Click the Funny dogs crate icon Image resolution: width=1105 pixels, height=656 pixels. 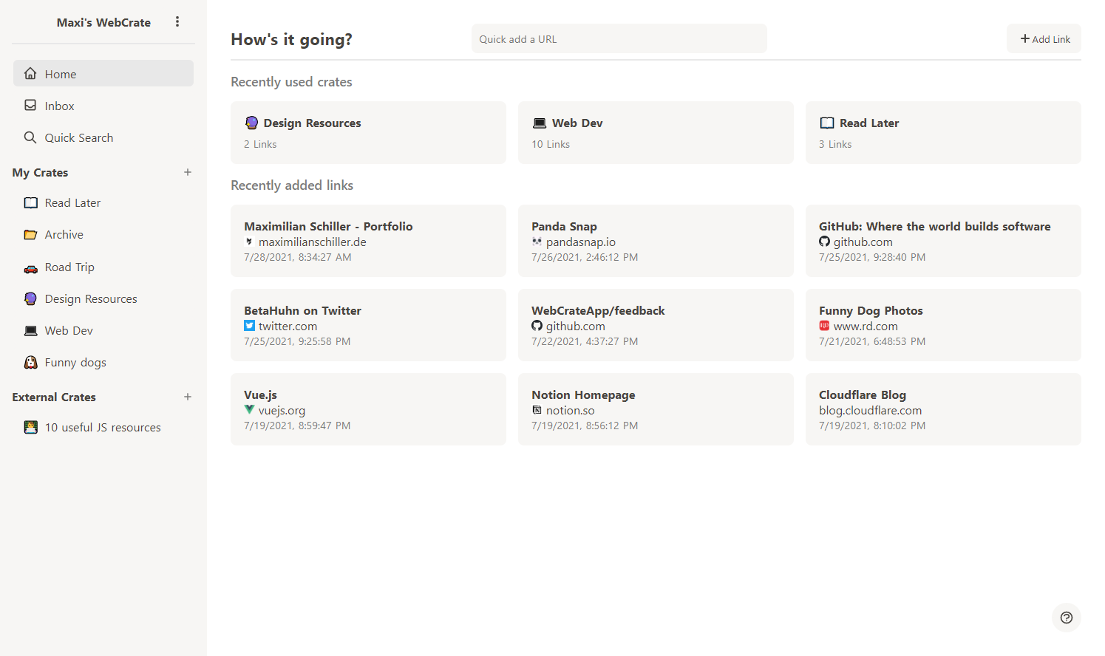[30, 362]
